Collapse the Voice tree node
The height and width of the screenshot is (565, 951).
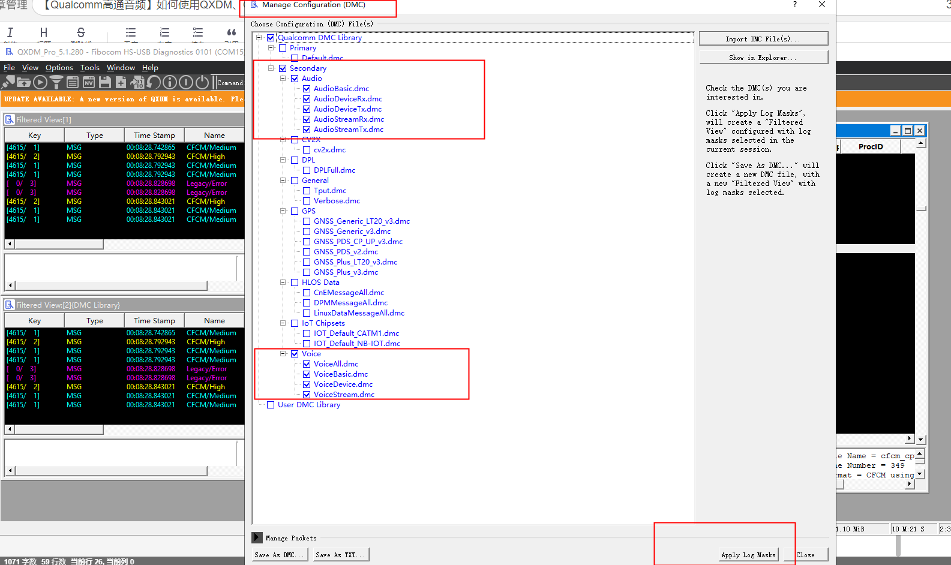(283, 354)
